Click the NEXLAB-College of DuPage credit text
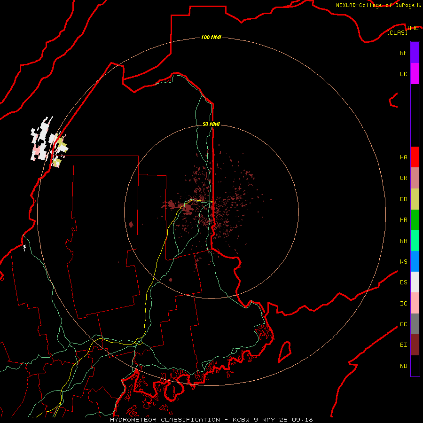423x423 pixels. click(375, 5)
